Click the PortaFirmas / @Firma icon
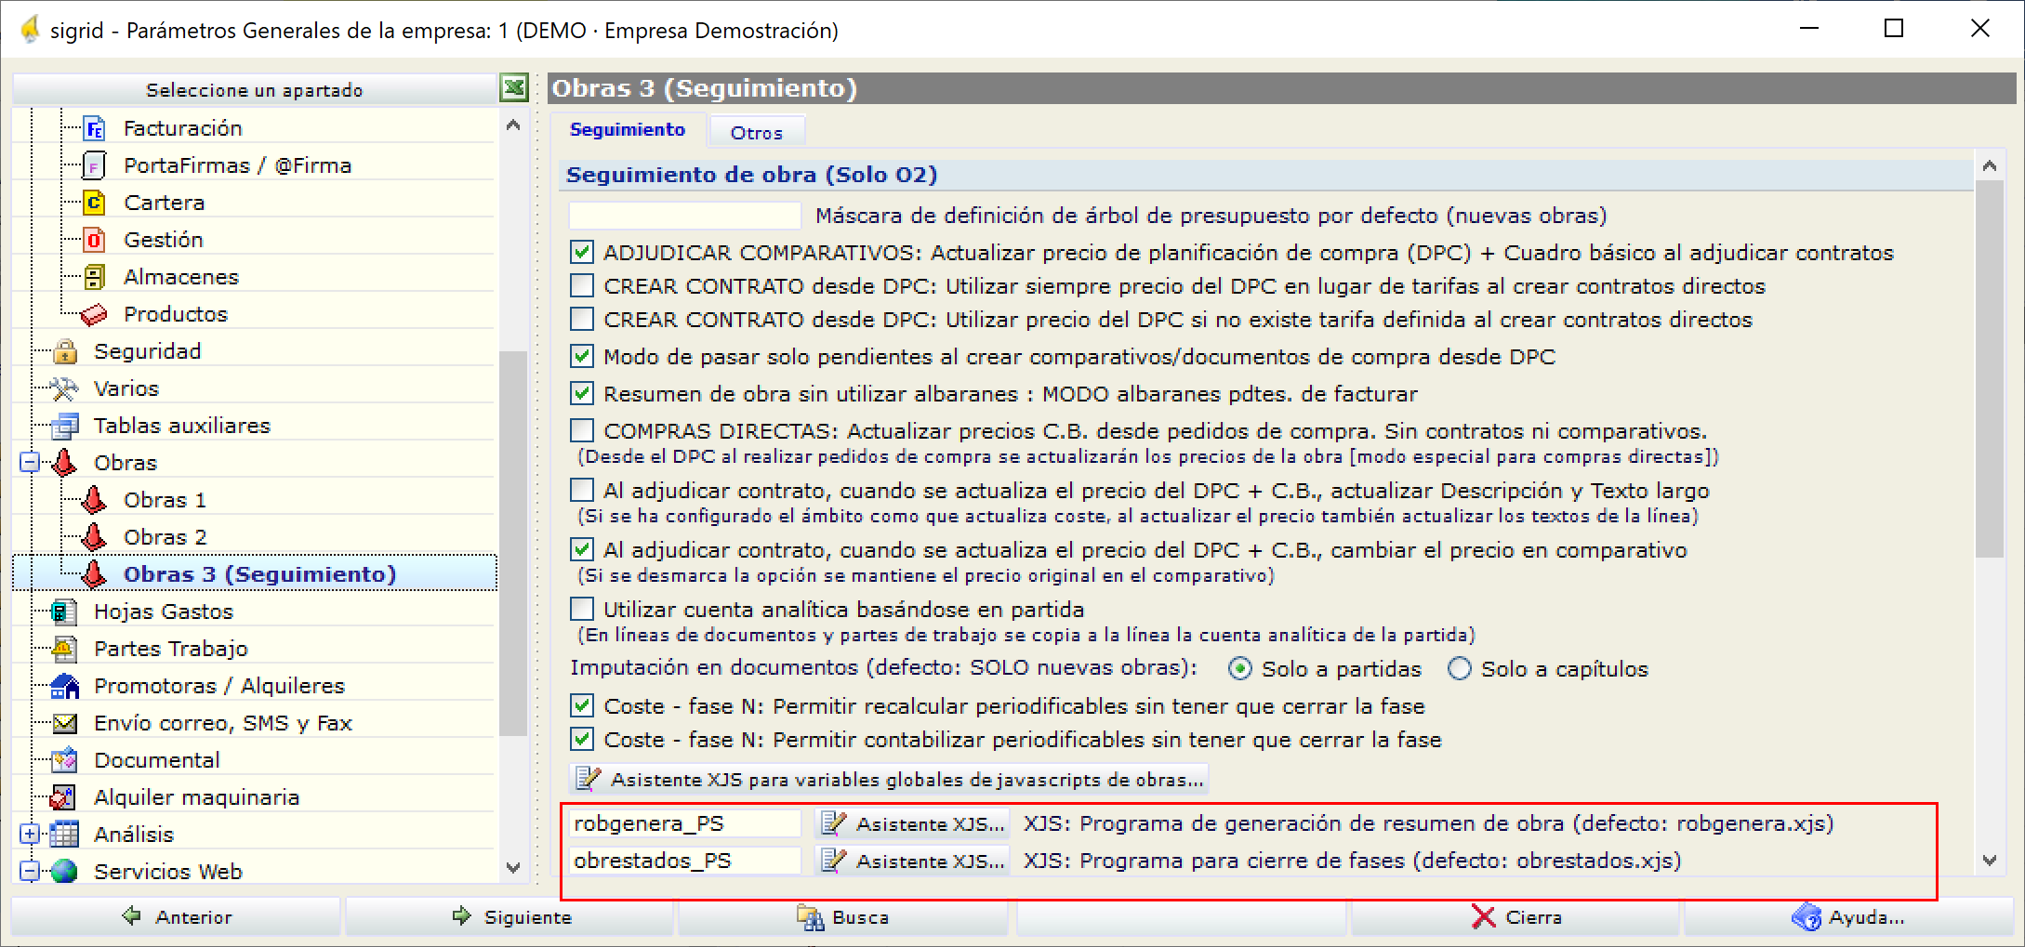The image size is (2025, 947). (x=94, y=165)
